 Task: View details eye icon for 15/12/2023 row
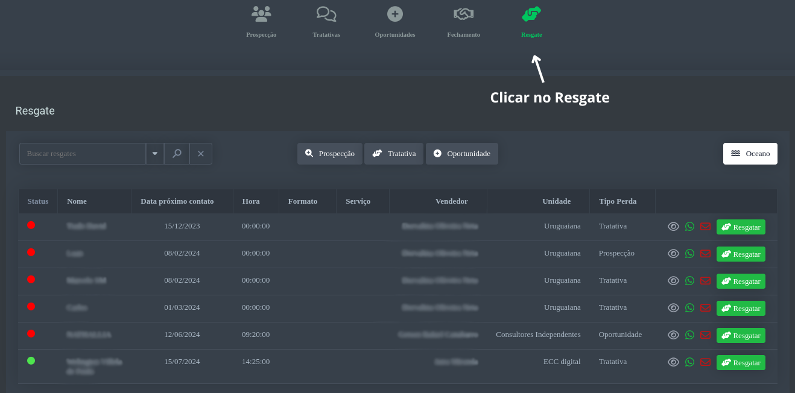(673, 227)
